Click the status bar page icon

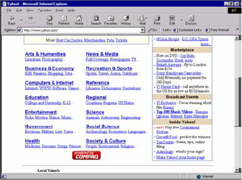3,177
